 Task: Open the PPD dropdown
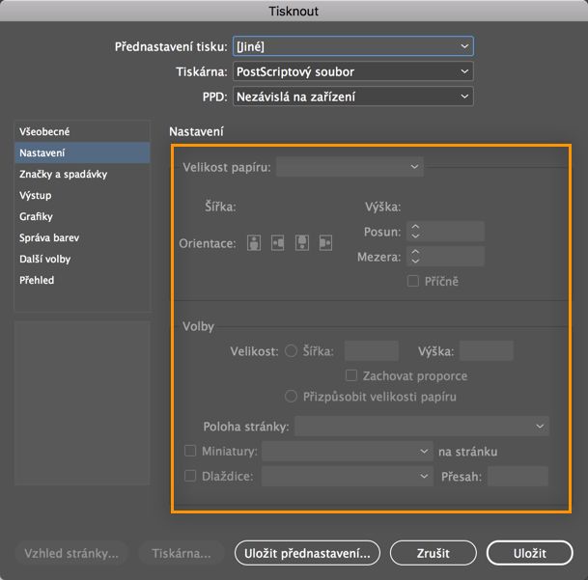352,97
